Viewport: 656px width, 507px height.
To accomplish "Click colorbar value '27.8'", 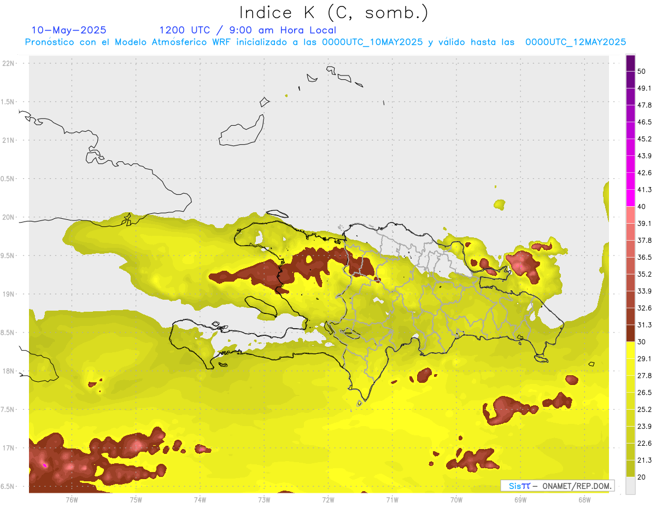I will [x=645, y=376].
